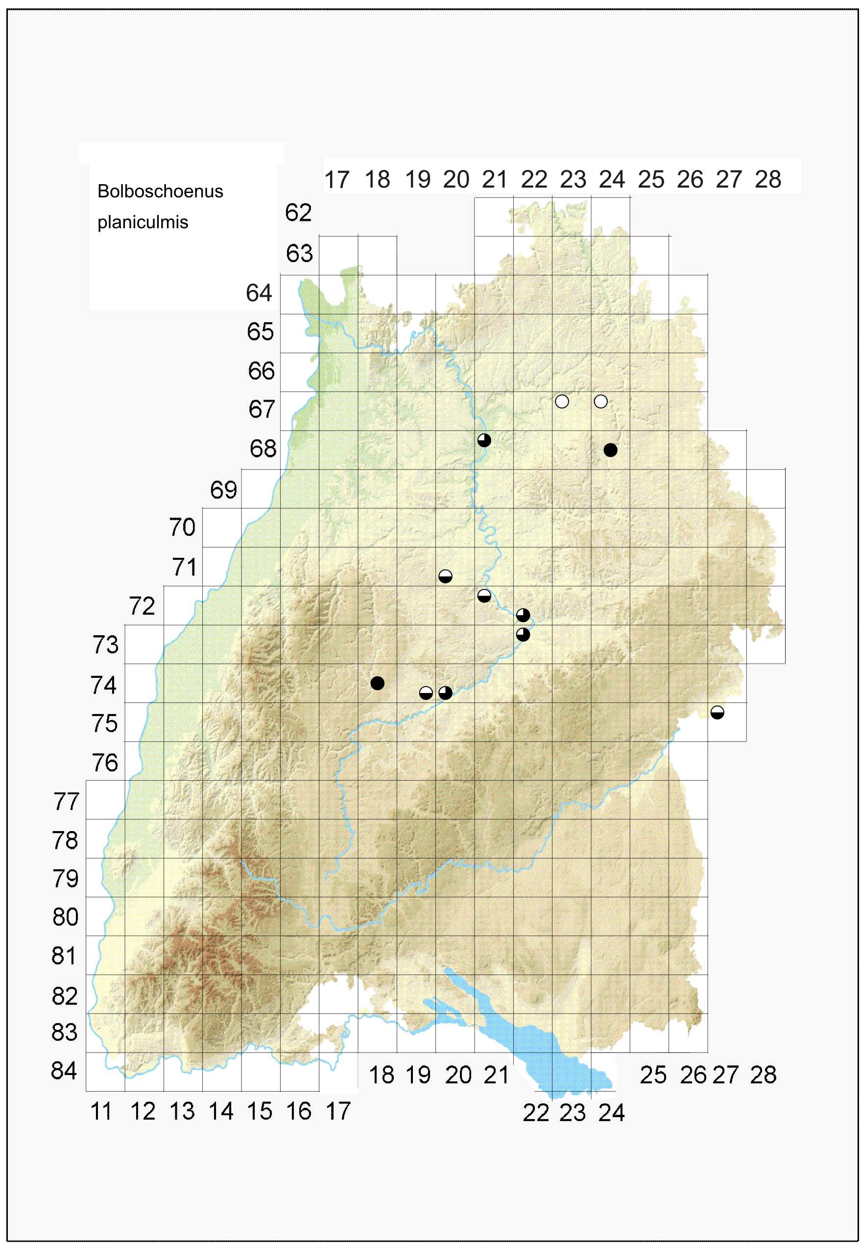Select the solid black dot in row 68
861x1243 pixels.
[x=610, y=450]
